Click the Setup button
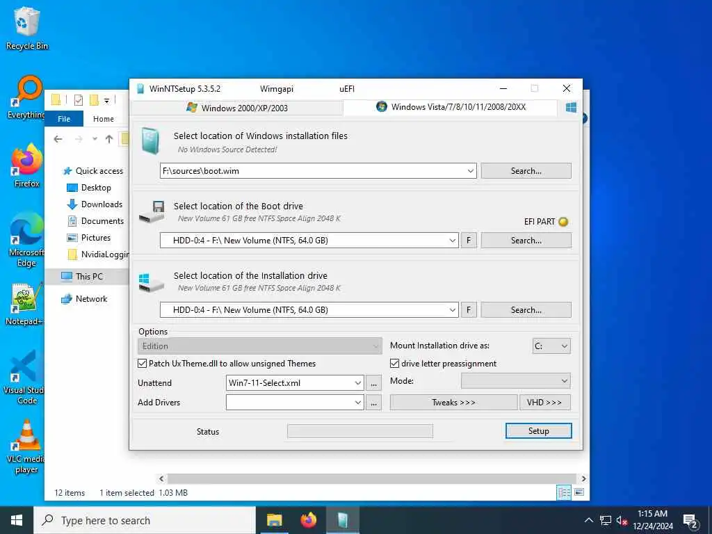712x534 pixels. (539, 431)
